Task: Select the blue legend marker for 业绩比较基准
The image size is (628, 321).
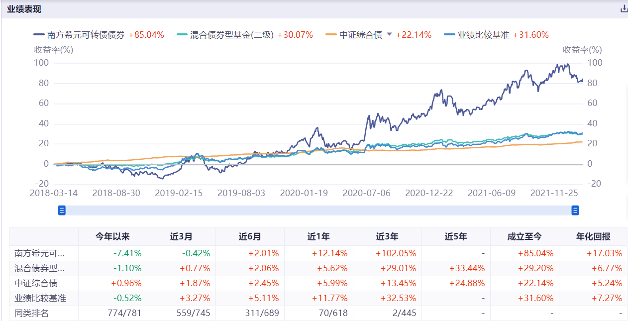Action: click(449, 35)
